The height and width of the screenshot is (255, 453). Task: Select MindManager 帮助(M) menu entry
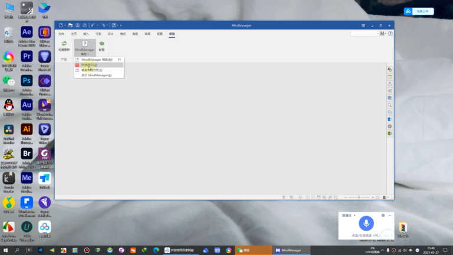click(x=99, y=60)
